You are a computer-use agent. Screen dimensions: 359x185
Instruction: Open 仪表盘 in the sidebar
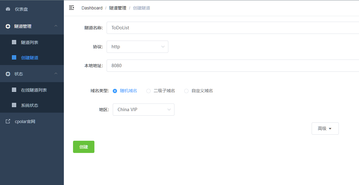(x=32, y=9)
